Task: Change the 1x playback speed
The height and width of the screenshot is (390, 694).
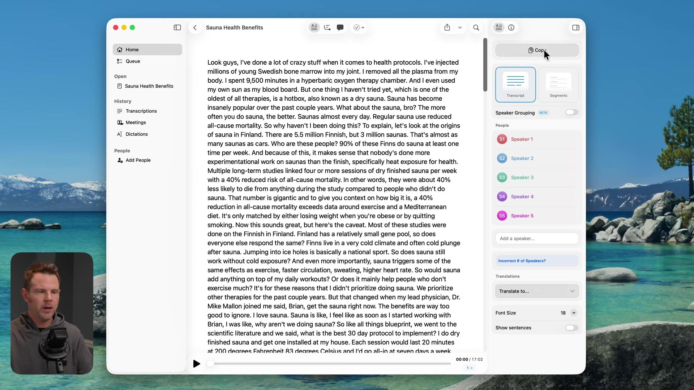Action: click(470, 368)
